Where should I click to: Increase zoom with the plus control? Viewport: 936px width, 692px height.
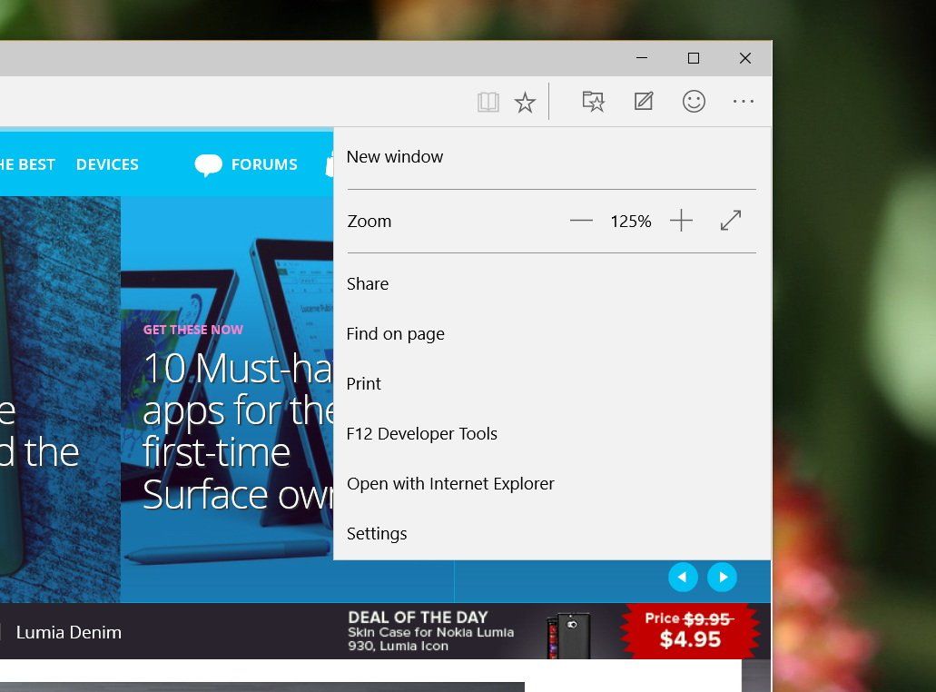point(681,221)
